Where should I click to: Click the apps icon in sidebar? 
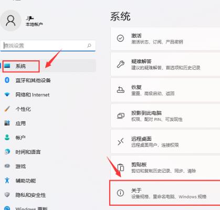(7, 123)
